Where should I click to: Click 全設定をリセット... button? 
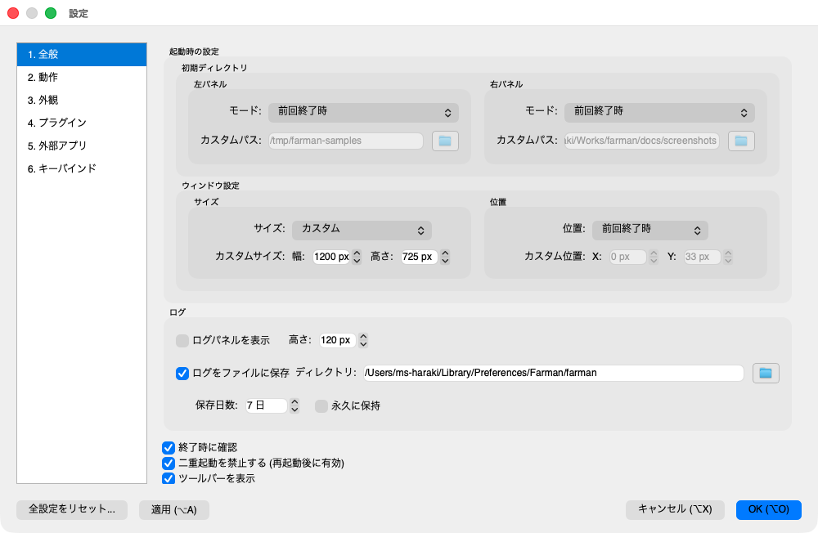[x=72, y=509]
